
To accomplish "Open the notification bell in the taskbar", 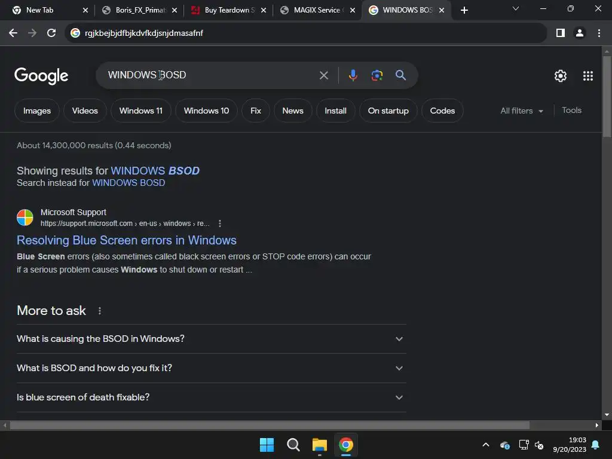I will pos(596,445).
